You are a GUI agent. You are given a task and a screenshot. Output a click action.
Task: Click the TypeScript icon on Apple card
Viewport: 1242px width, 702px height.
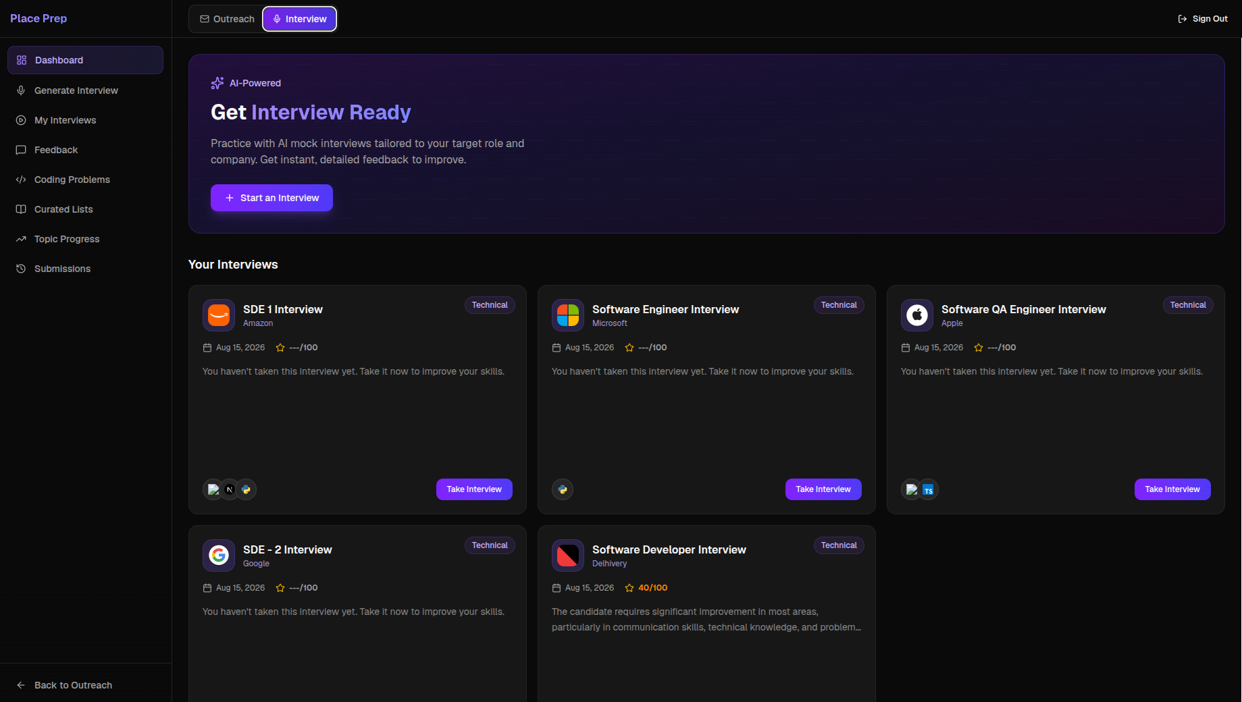[x=928, y=490]
